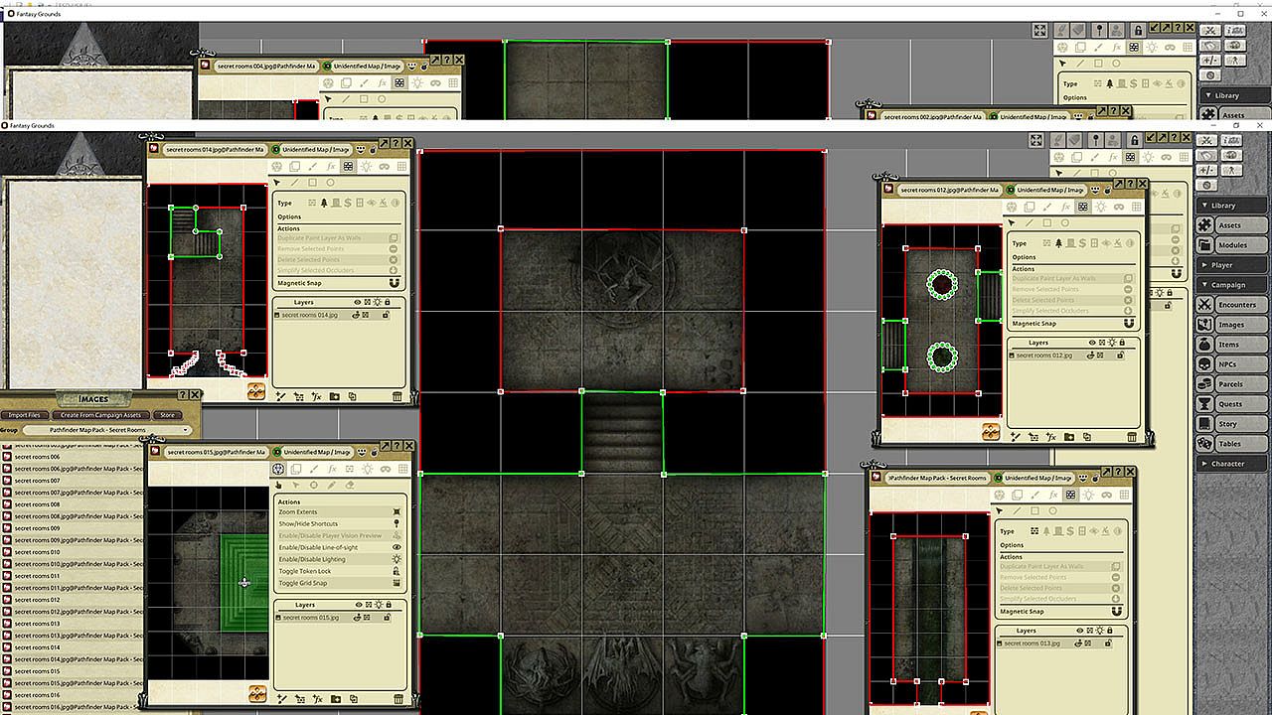Click the Parcels icon in the sidebar
Screen dimensions: 1272x715
tap(1205, 384)
